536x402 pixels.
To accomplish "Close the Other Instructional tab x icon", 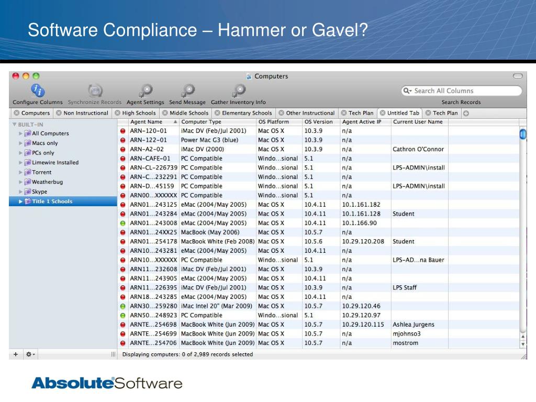I will 281,113.
